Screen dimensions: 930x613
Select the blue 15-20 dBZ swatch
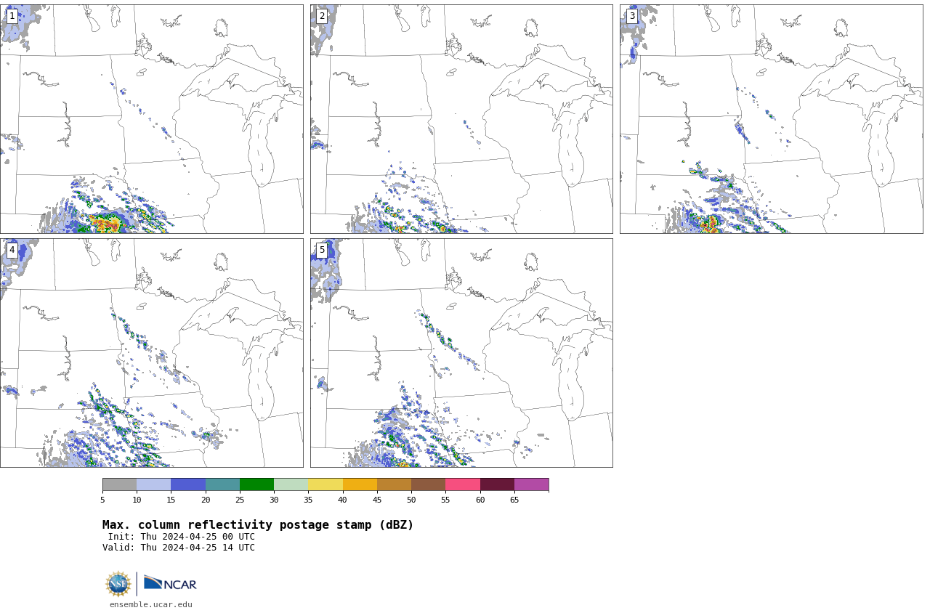188,484
